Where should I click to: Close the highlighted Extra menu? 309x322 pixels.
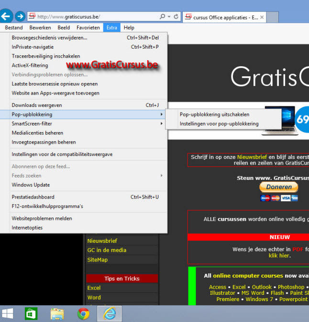pos(111,28)
